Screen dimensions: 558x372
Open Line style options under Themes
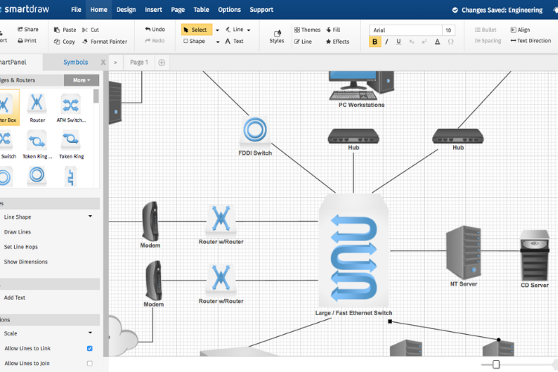[303, 42]
